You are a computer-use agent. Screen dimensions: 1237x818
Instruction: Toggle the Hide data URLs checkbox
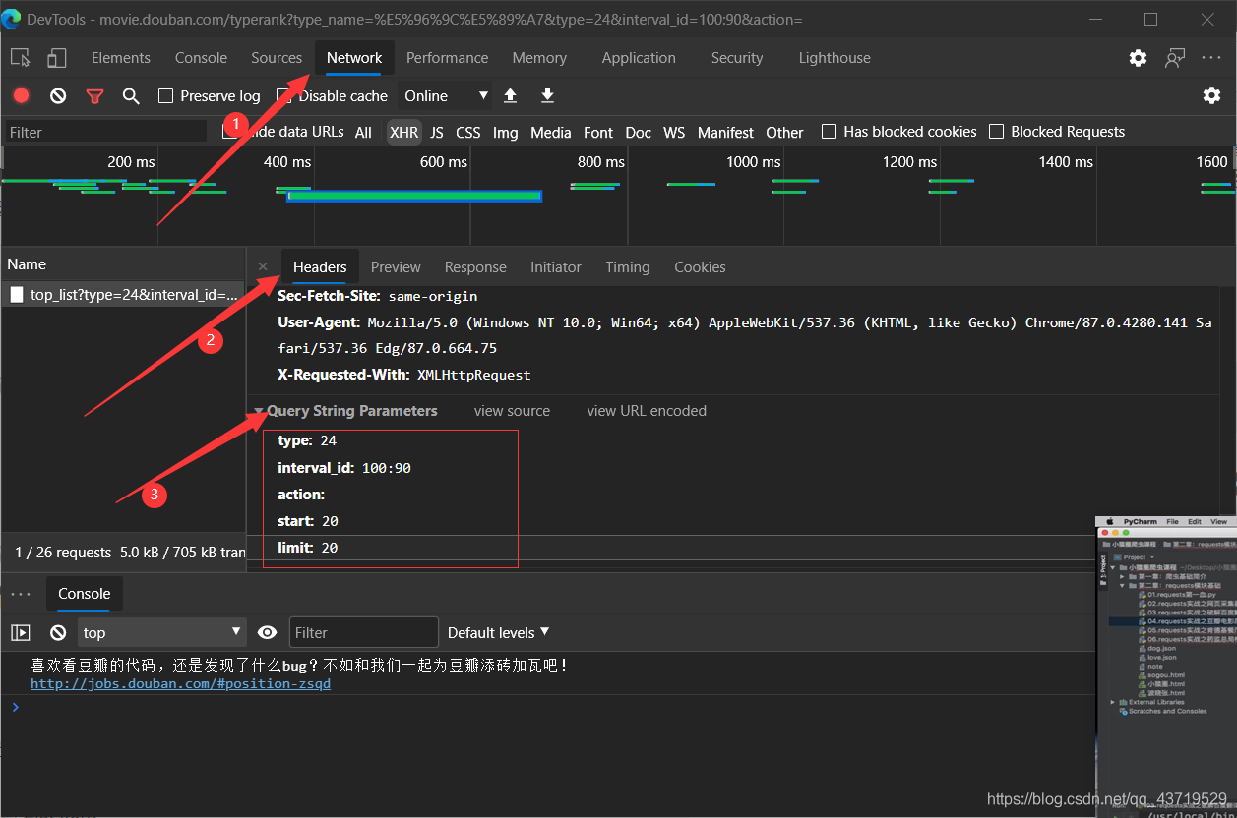coord(229,131)
